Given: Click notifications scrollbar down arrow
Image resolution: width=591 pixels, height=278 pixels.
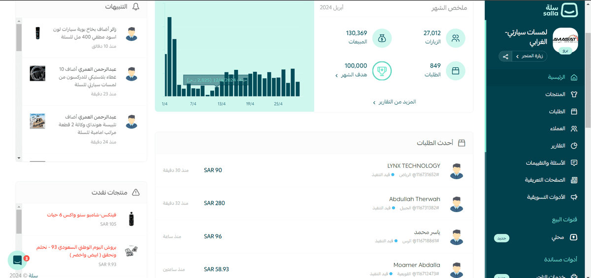Looking at the screenshot, I should [19, 158].
